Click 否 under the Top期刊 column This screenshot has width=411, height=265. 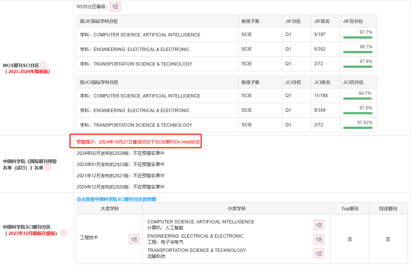pyautogui.click(x=349, y=239)
